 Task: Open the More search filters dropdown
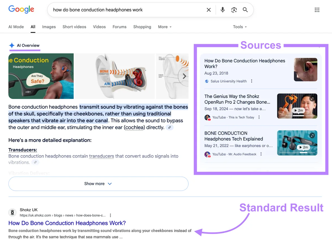pos(165,27)
